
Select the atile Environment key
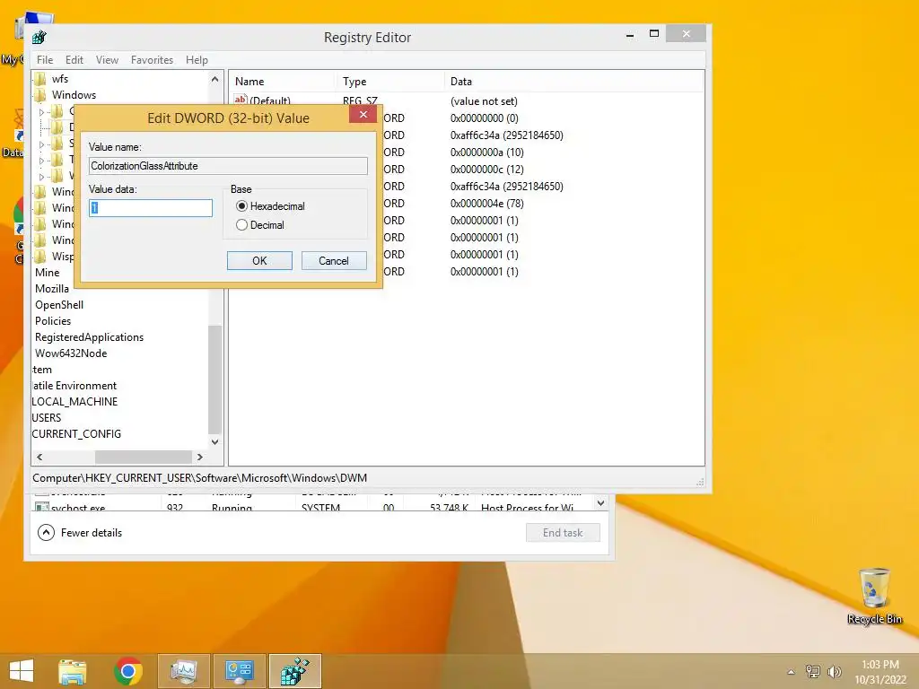coord(74,386)
